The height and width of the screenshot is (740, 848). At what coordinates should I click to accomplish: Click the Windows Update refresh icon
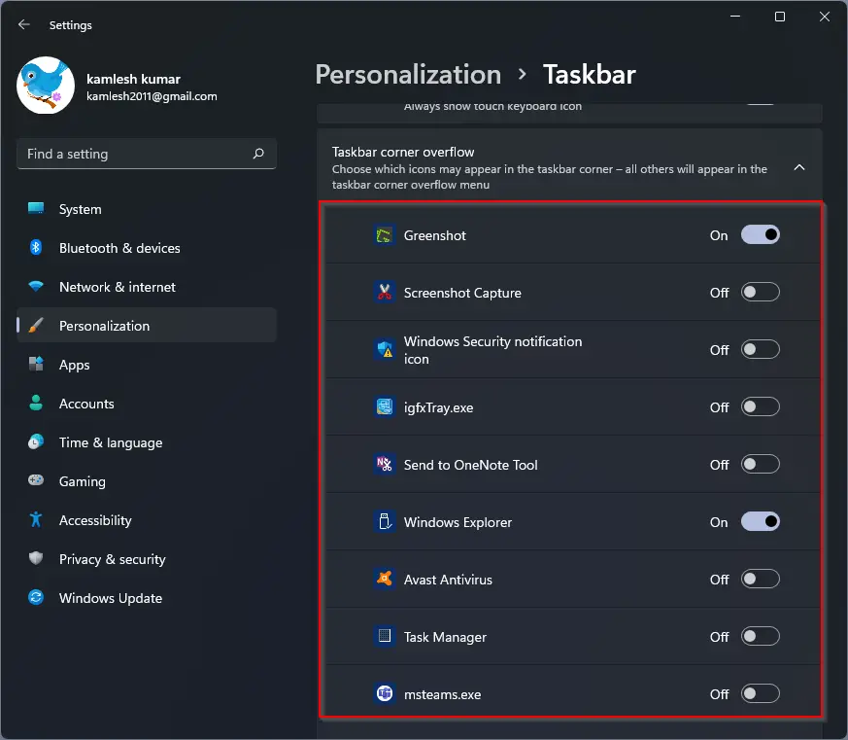point(36,598)
